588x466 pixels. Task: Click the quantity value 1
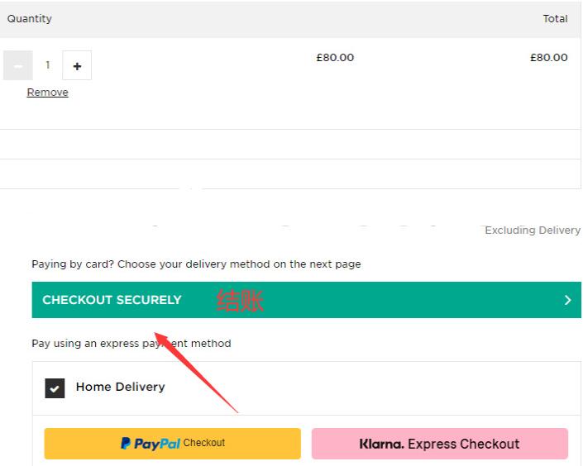click(48, 65)
